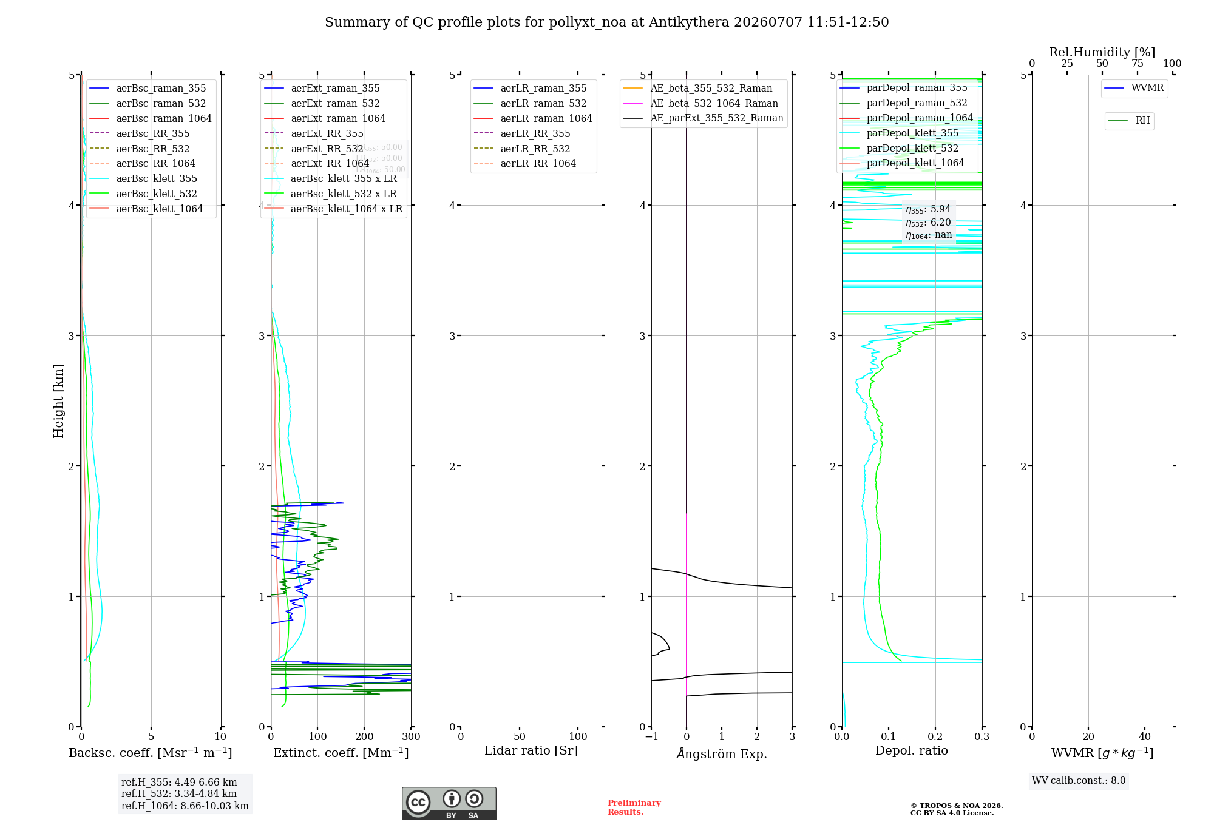Viewport: 1214px width, 825px height.
Task: Click the plot title text
Action: [x=607, y=22]
